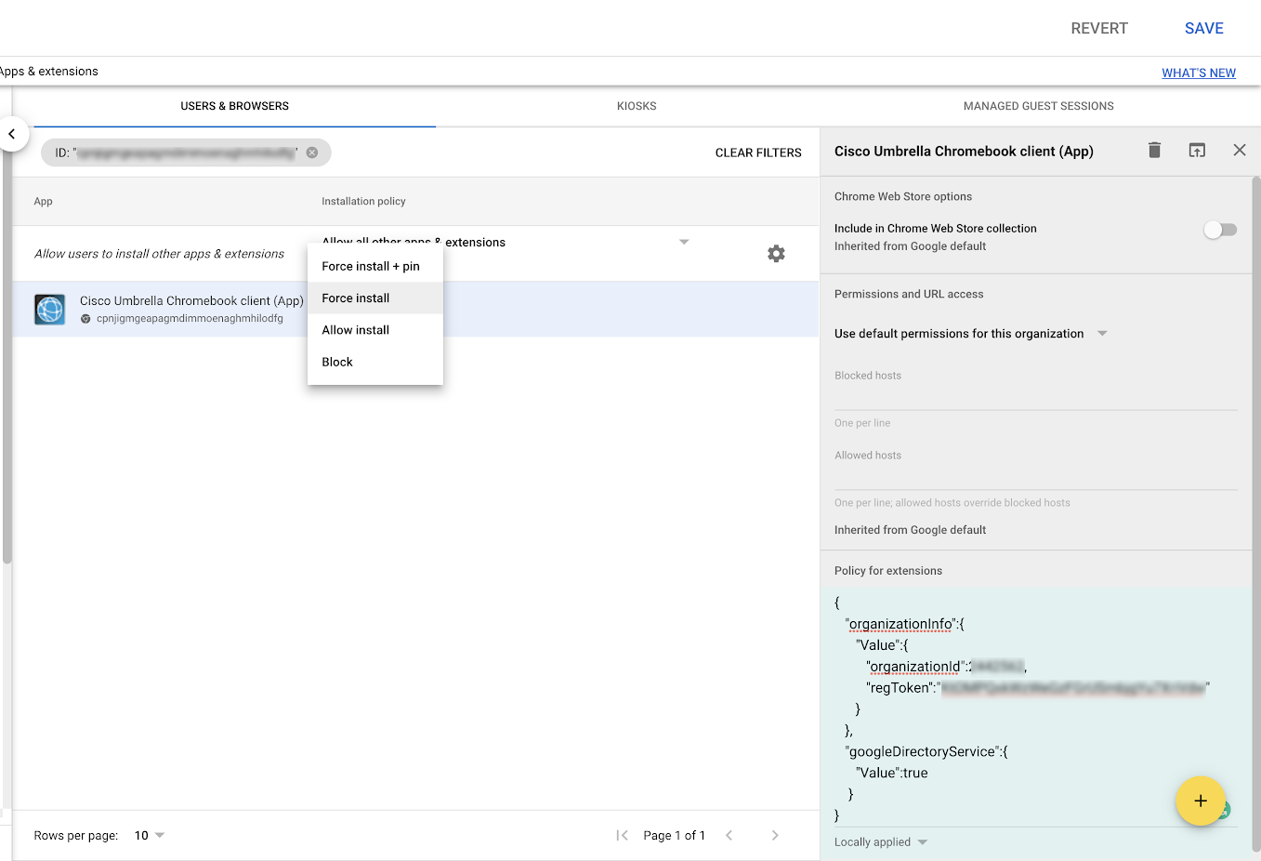Click the Cisco Umbrella app icon

click(50, 309)
